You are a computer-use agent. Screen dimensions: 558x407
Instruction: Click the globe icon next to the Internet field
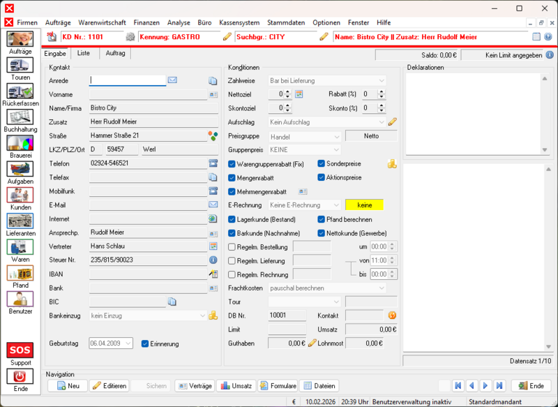coord(214,219)
